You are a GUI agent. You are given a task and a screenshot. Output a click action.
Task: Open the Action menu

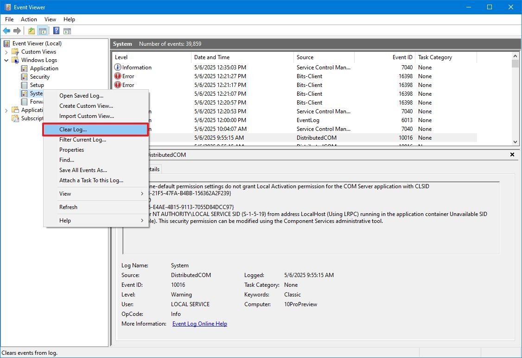tap(29, 19)
